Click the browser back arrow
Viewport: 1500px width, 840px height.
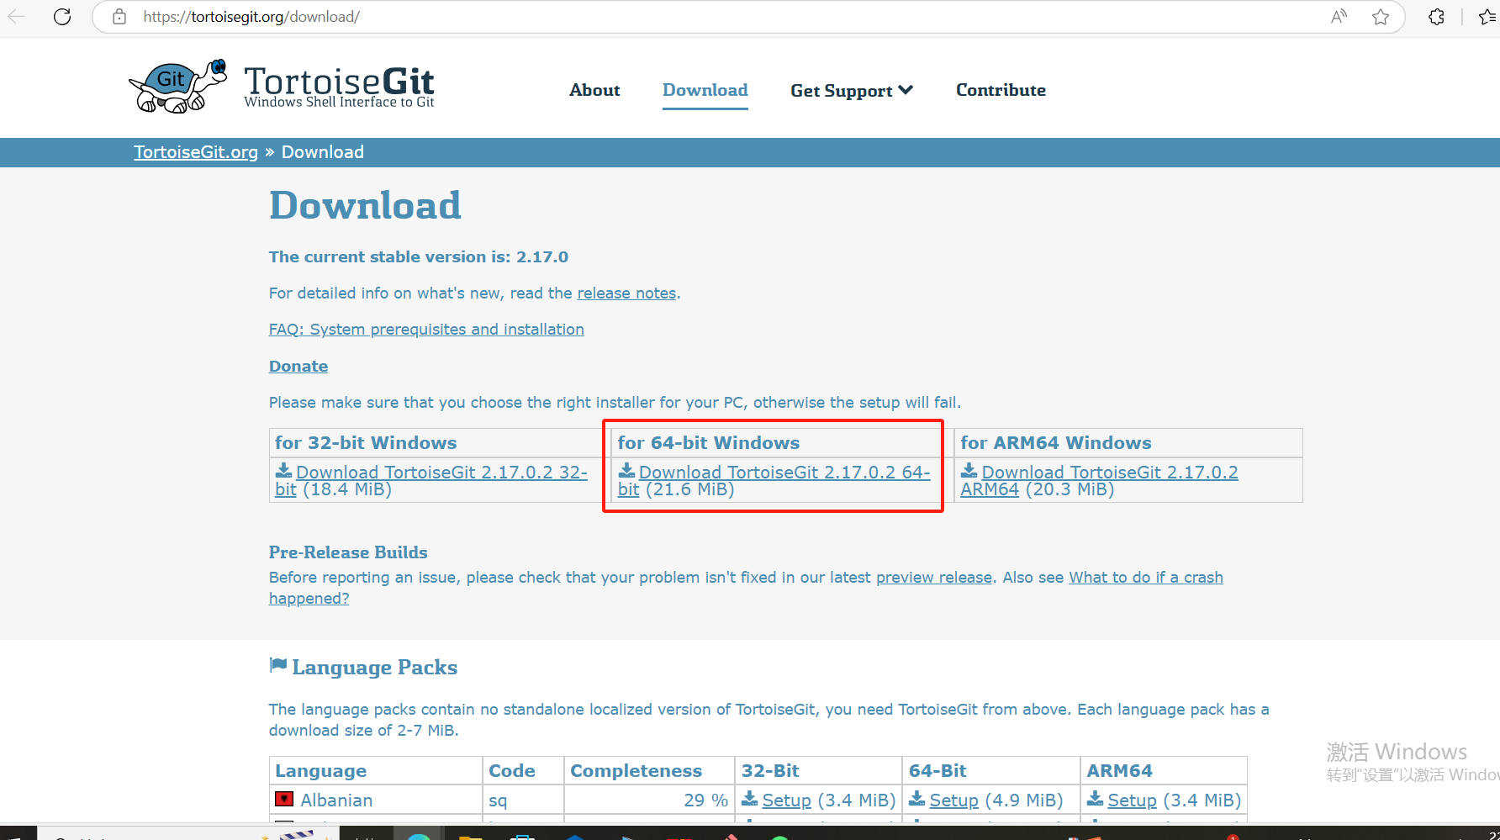(x=16, y=17)
